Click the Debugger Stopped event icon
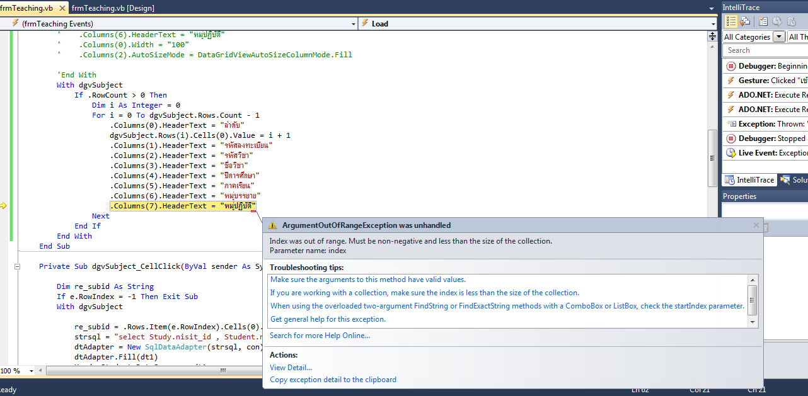808x396 pixels. coord(731,139)
